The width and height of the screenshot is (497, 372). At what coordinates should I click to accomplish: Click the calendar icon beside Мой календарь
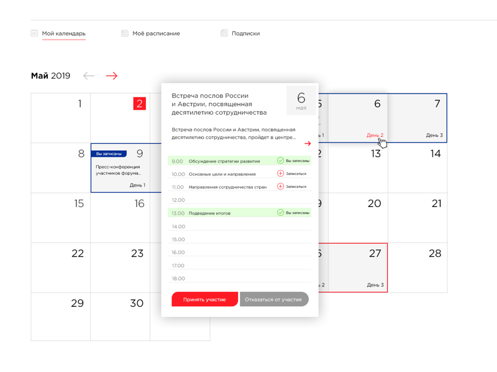tap(34, 33)
